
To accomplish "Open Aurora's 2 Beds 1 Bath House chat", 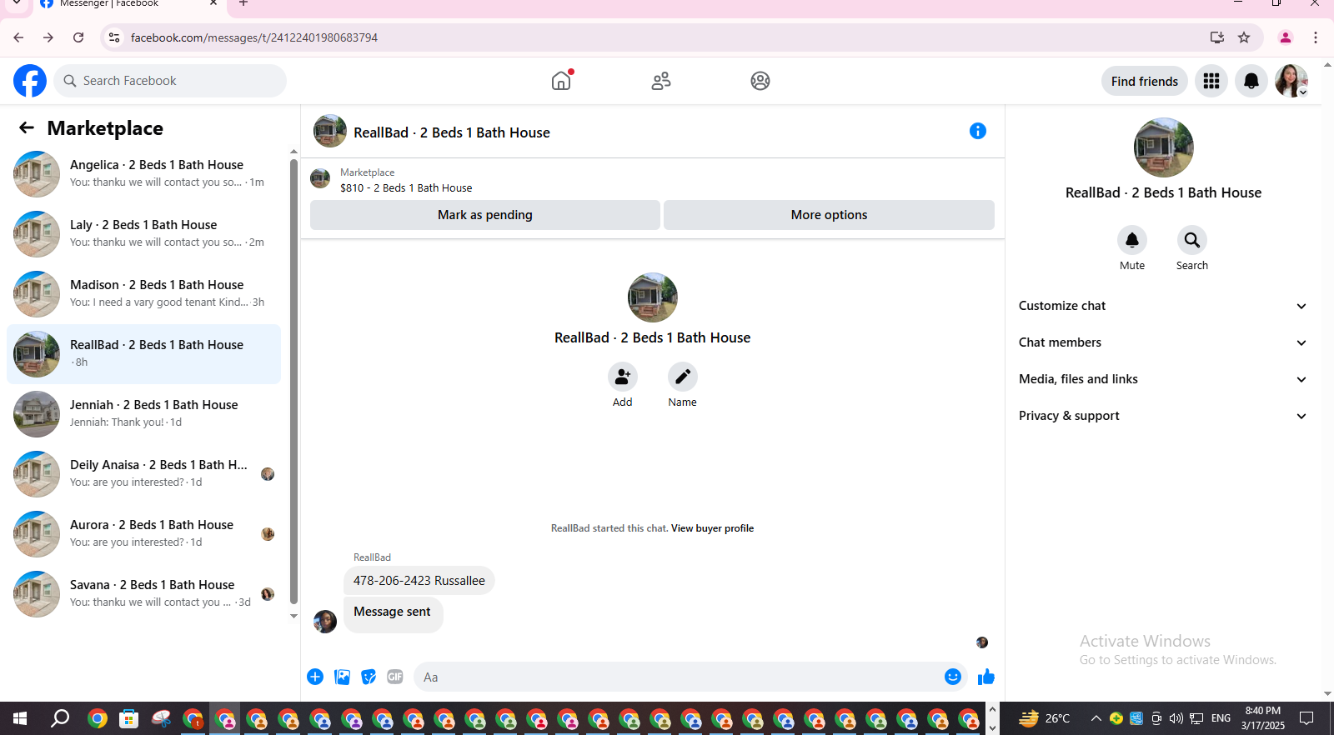I will [x=143, y=534].
